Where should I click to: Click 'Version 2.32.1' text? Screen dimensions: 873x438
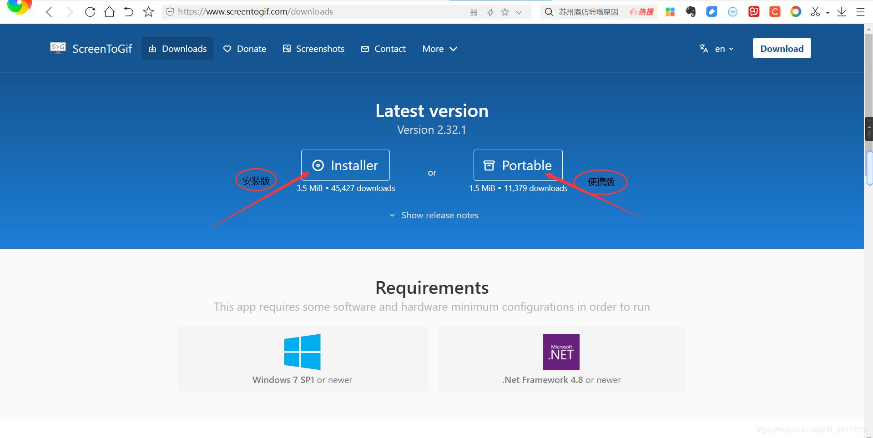coord(432,130)
